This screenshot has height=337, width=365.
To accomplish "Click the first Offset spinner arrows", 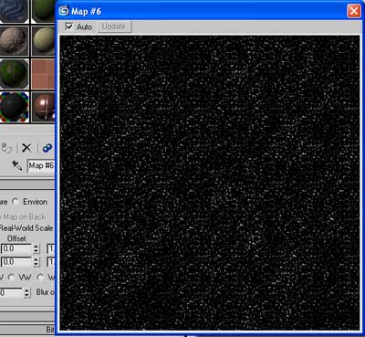I will tap(36, 248).
